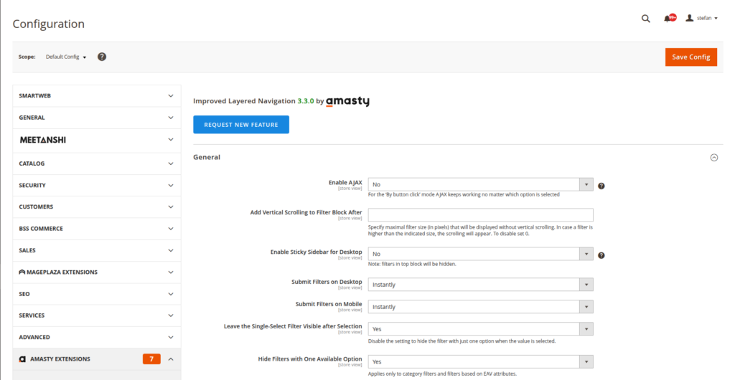Click the scope help question mark icon

pos(102,57)
